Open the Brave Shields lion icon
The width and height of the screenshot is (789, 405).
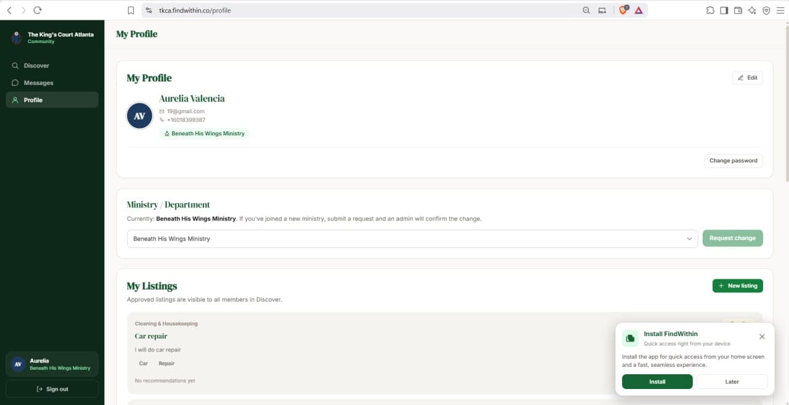623,10
